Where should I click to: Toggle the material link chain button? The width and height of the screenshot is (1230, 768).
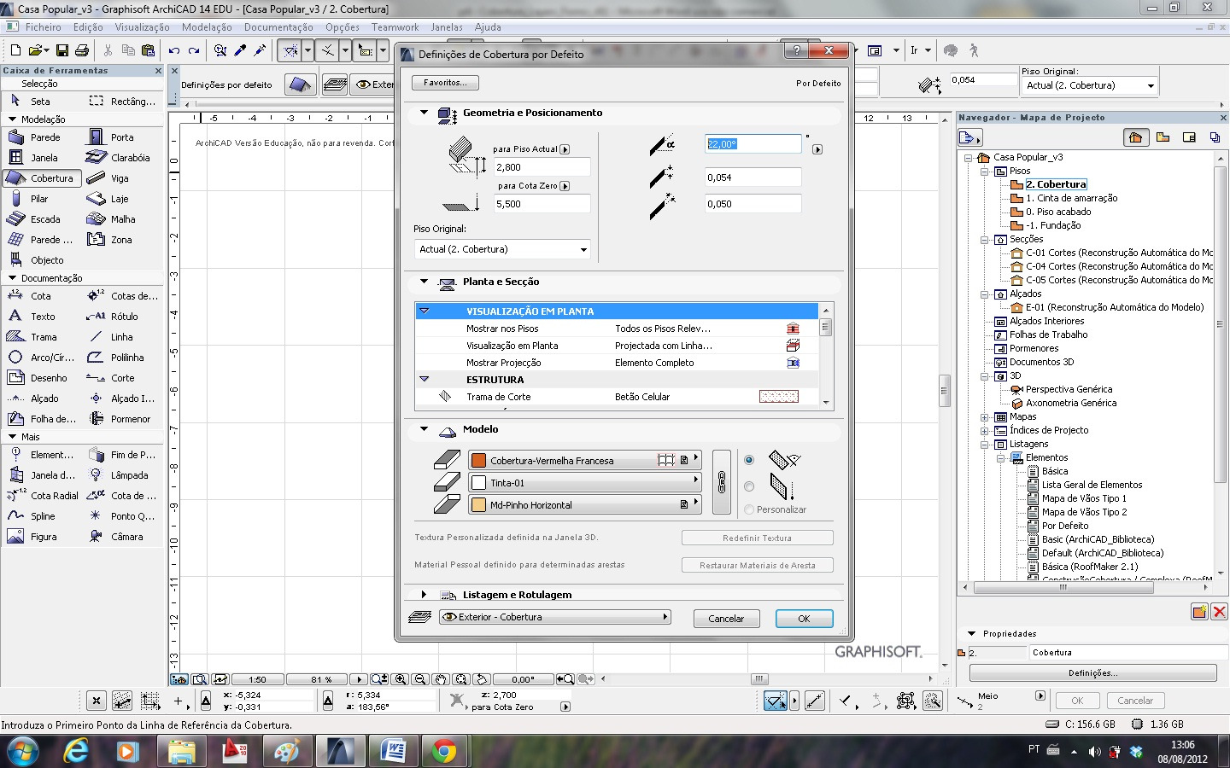[722, 482]
